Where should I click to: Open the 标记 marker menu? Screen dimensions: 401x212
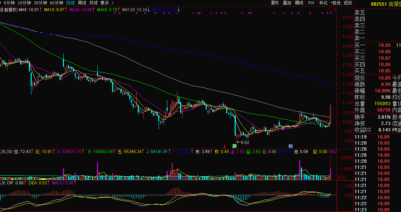[323, 3]
